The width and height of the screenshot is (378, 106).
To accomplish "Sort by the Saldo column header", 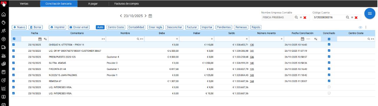I will (232, 33).
